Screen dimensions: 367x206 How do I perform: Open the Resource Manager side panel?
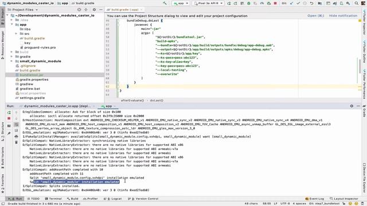click(2, 45)
